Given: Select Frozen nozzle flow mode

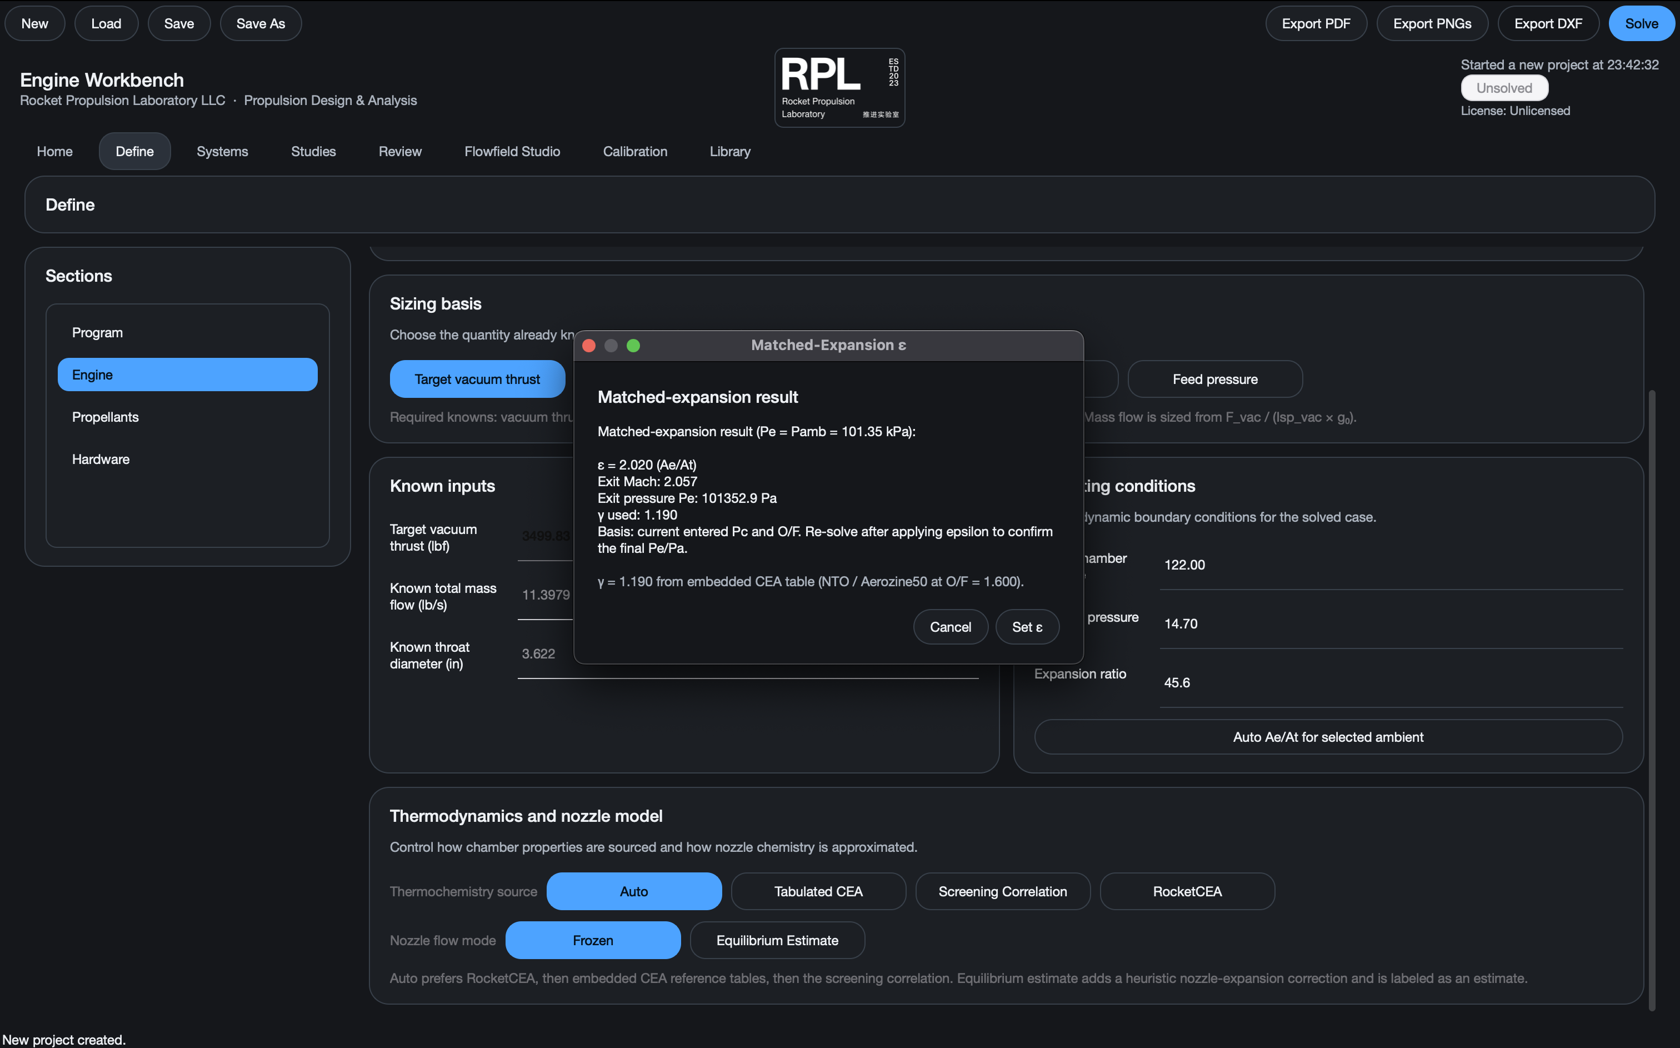Looking at the screenshot, I should point(592,940).
